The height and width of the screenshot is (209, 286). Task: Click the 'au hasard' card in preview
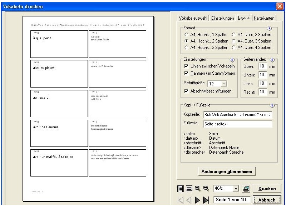click(59, 104)
